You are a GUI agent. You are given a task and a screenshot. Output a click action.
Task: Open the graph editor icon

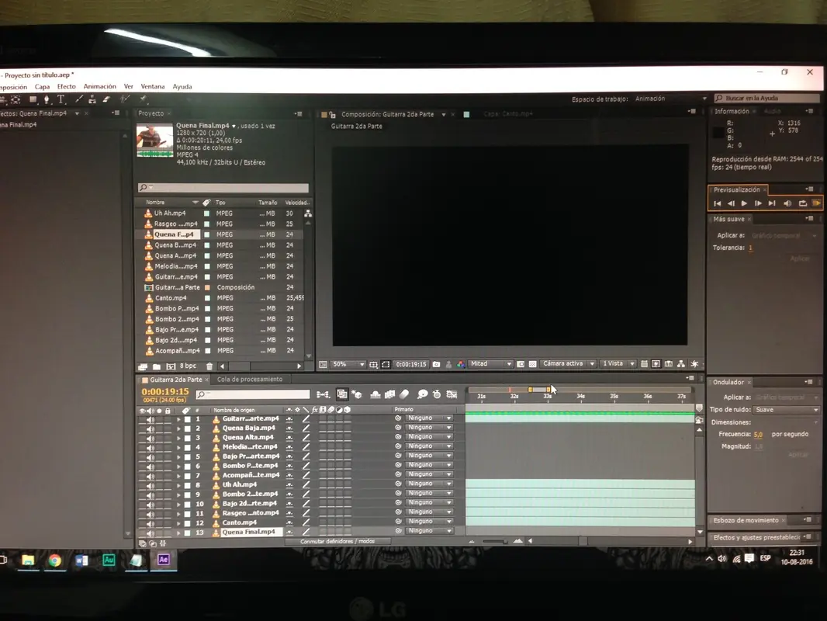click(x=452, y=394)
